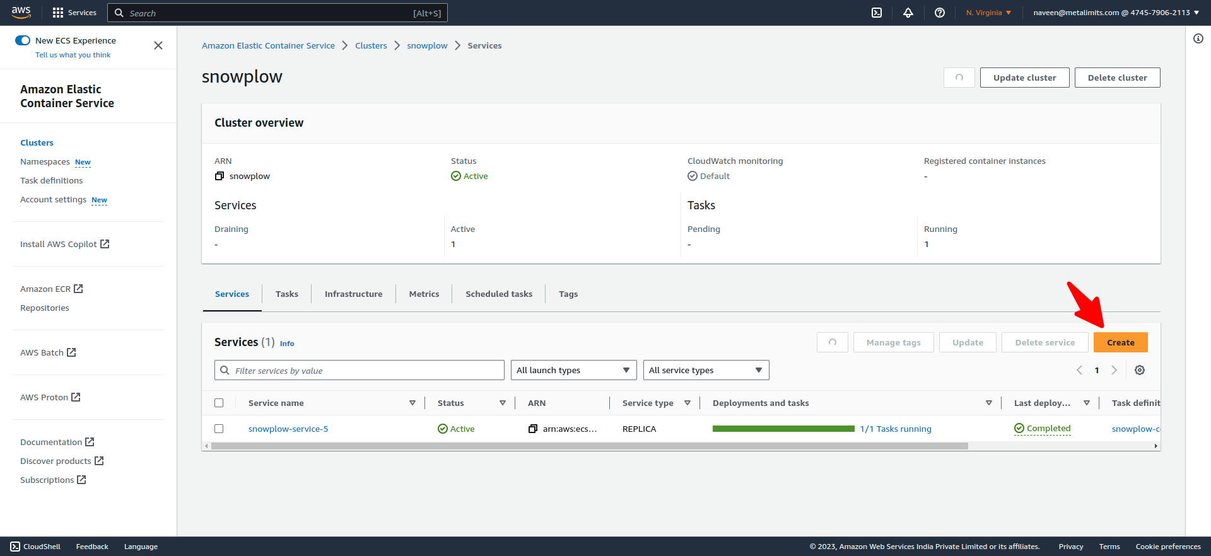This screenshot has width=1211, height=556.
Task: Open the notifications bell
Action: point(908,13)
